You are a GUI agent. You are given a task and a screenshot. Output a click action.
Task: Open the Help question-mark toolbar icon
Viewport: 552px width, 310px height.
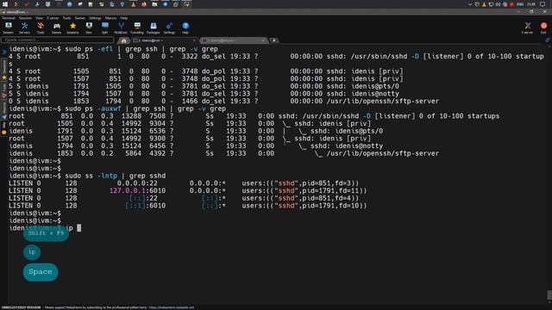click(185, 28)
